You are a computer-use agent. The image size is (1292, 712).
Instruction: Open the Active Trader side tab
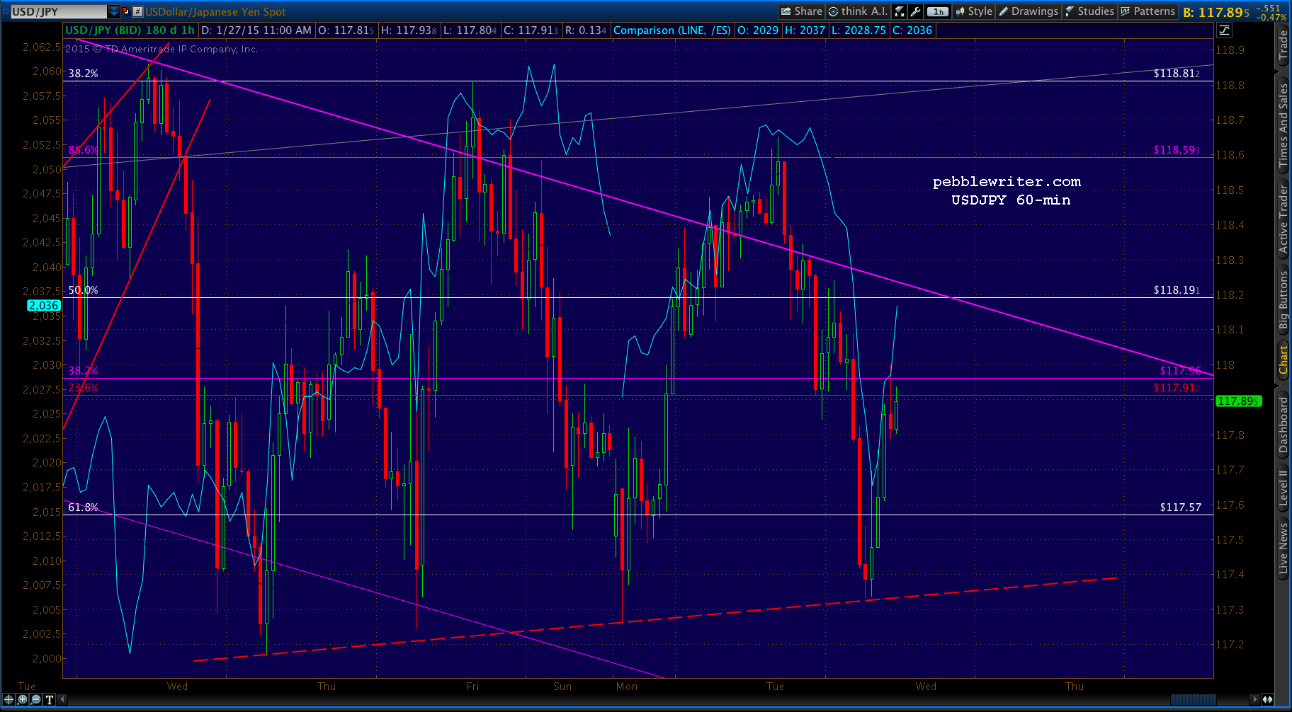point(1283,219)
